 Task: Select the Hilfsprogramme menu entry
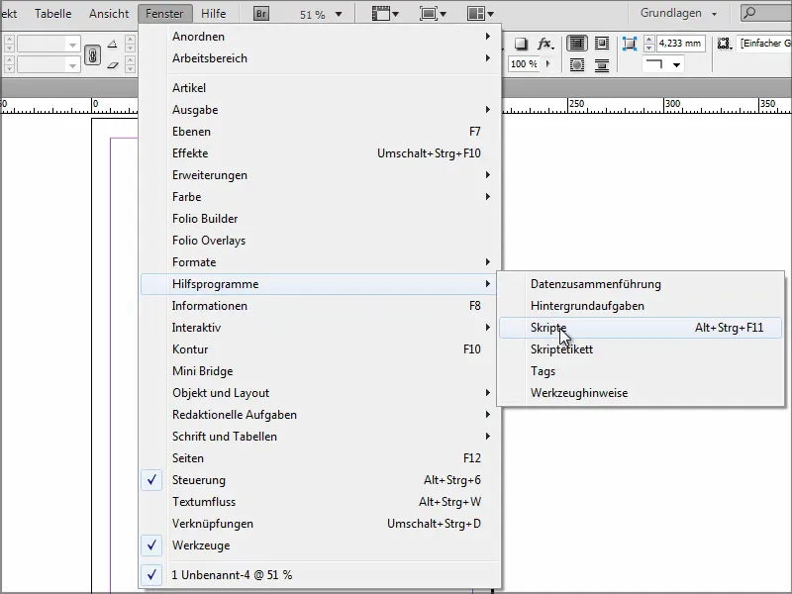click(320, 284)
